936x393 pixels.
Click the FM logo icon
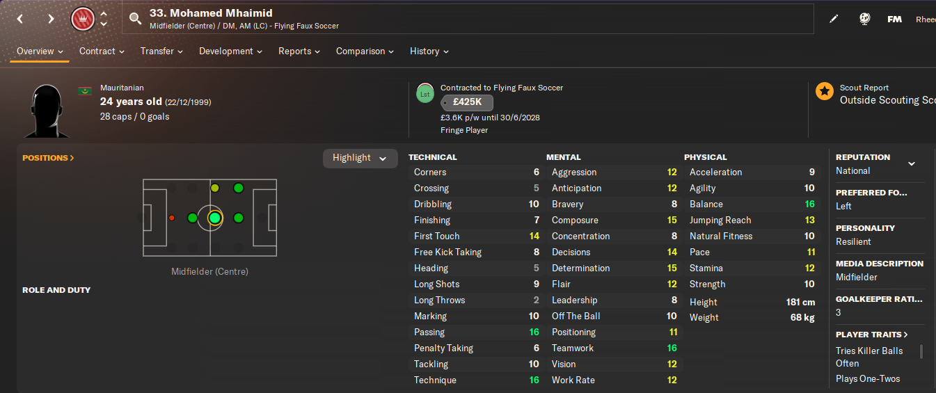(894, 19)
